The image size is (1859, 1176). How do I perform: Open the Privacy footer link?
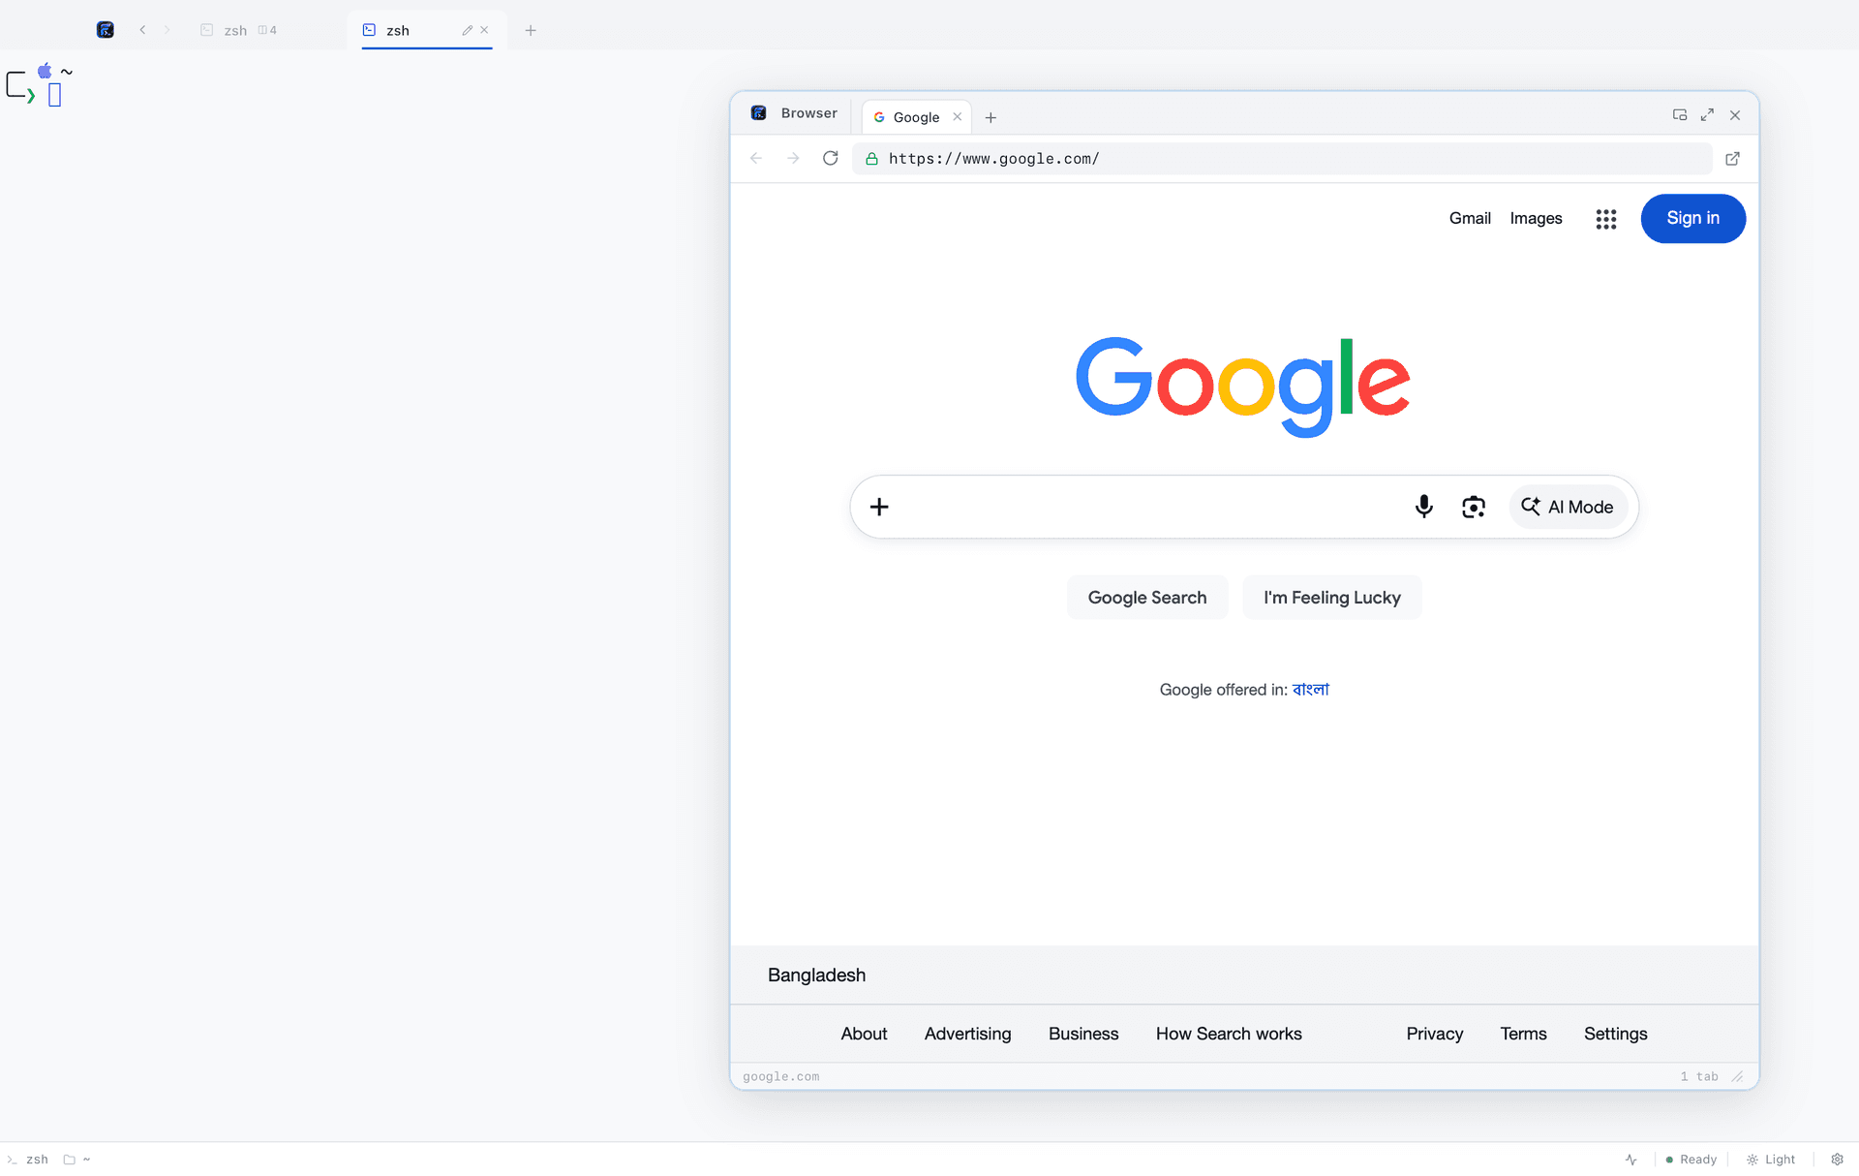pyautogui.click(x=1435, y=1034)
